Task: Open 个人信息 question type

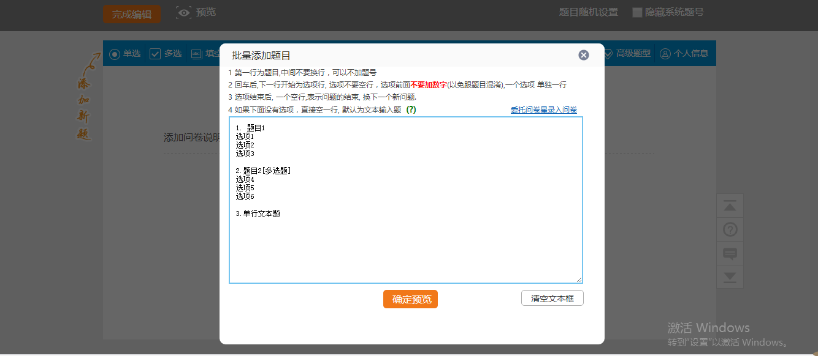Action: [684, 54]
